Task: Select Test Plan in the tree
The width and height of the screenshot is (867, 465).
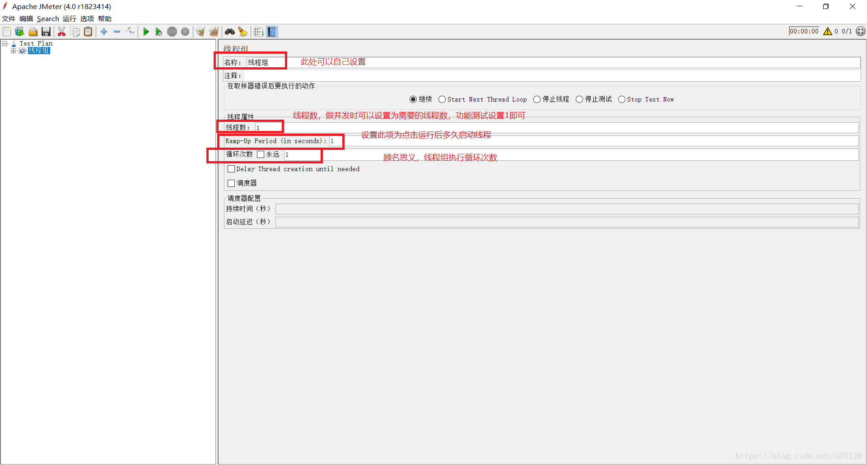Action: click(x=36, y=43)
